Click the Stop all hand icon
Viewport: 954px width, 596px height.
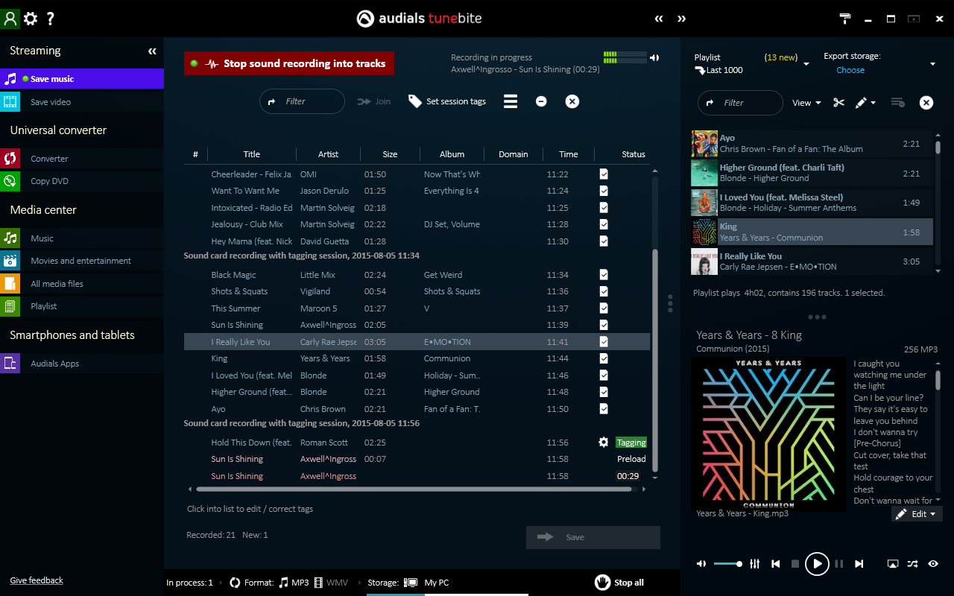click(x=602, y=582)
